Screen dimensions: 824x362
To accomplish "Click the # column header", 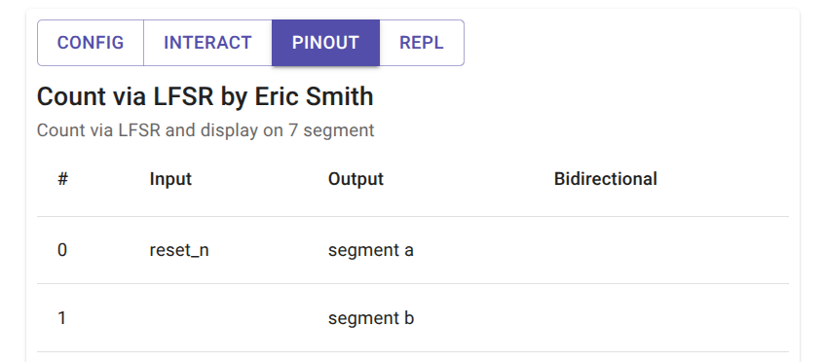I will tap(62, 179).
